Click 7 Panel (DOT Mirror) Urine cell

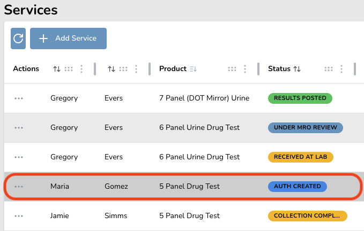pos(204,98)
